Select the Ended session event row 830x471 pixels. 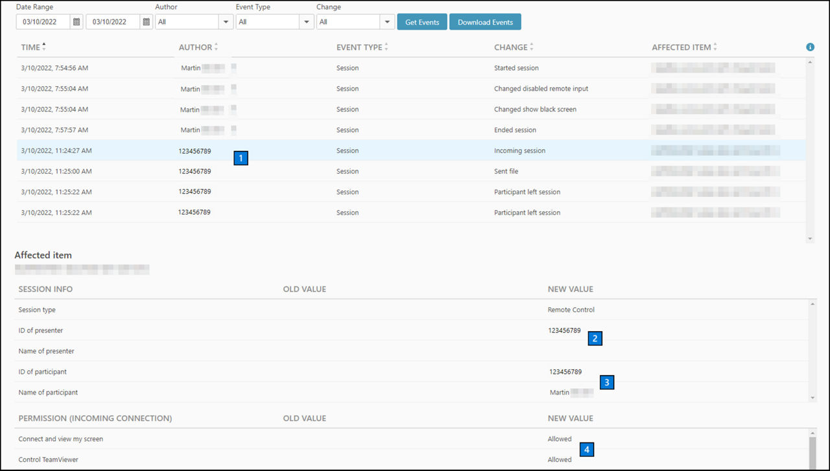coord(411,130)
